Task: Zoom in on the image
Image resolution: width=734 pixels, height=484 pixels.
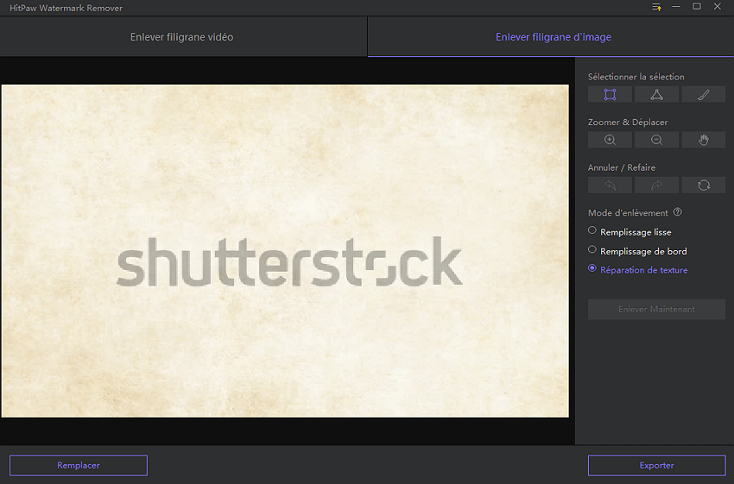Action: coord(610,140)
